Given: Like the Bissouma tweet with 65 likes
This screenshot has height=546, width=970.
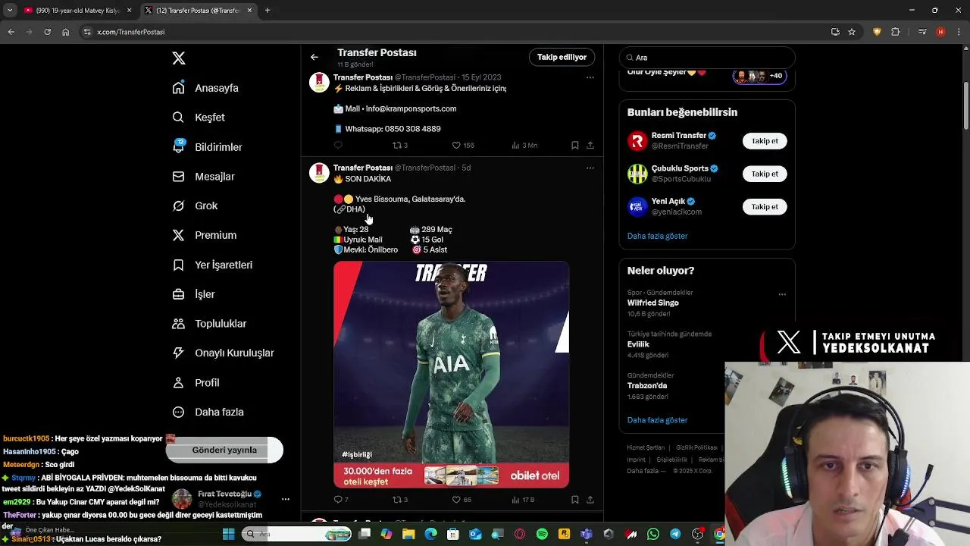Looking at the screenshot, I should coord(461,500).
